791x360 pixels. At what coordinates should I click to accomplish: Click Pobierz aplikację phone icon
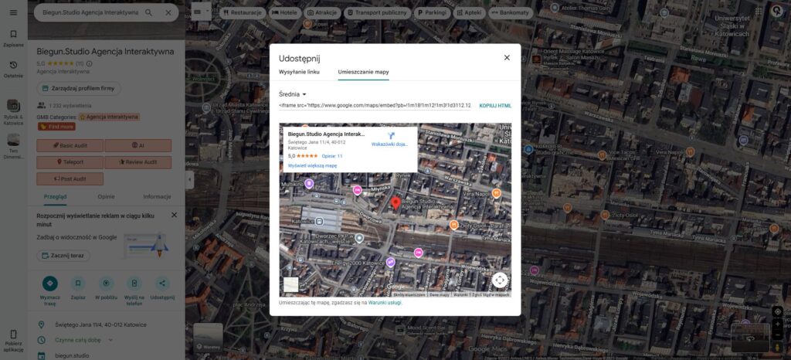pos(14,334)
